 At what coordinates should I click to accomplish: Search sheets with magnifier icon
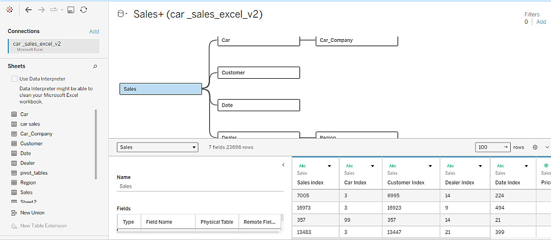[x=95, y=66]
